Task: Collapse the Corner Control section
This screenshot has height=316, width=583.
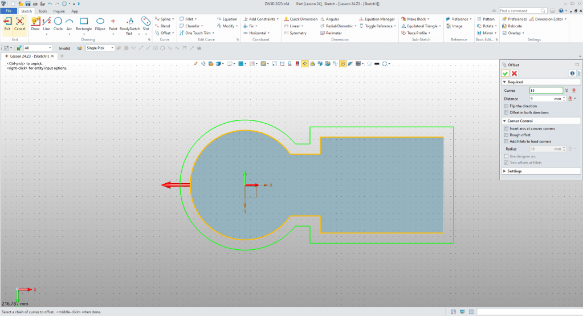Action: (520, 121)
